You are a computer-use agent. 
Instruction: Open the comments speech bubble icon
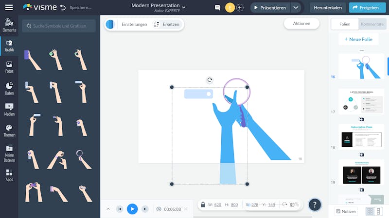click(217, 8)
